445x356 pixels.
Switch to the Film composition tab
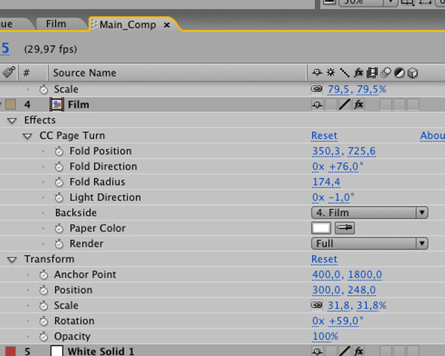pos(56,24)
